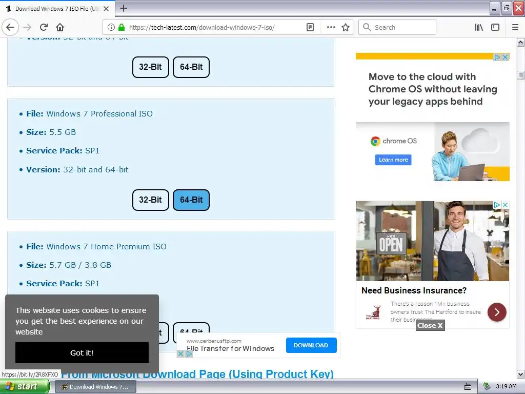The image size is (525, 394).
Task: Open the Firefox hamburger menu
Action: pos(515,27)
